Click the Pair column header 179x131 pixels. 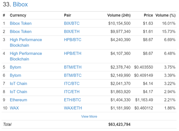point(67,15)
